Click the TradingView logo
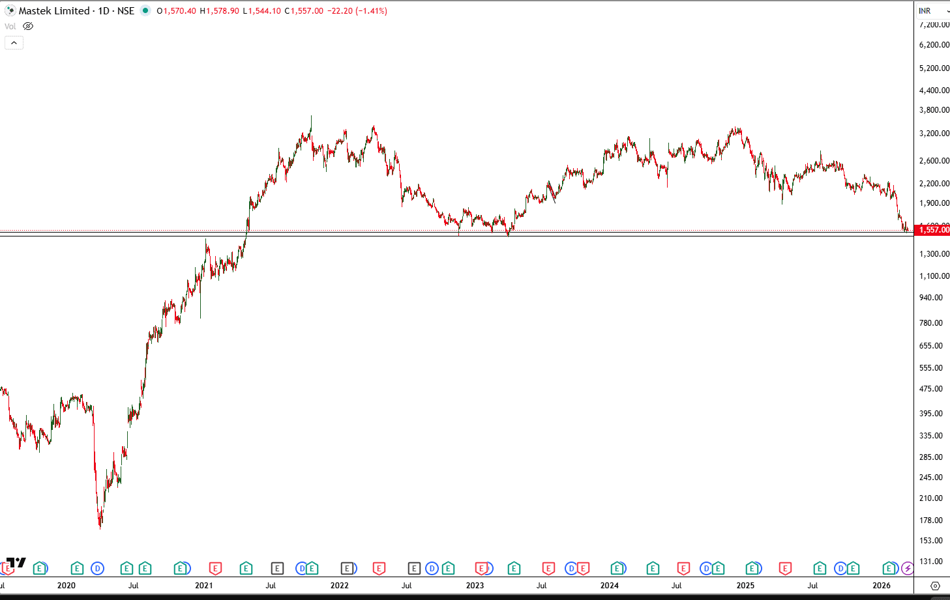This screenshot has width=950, height=600. click(x=16, y=563)
